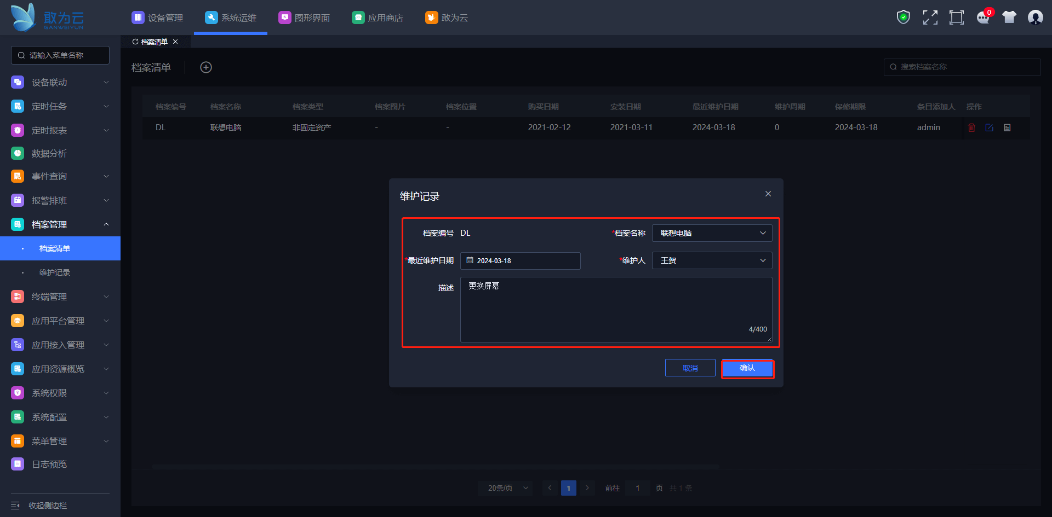Open the message notifications chat icon
1052x517 pixels.
click(983, 18)
